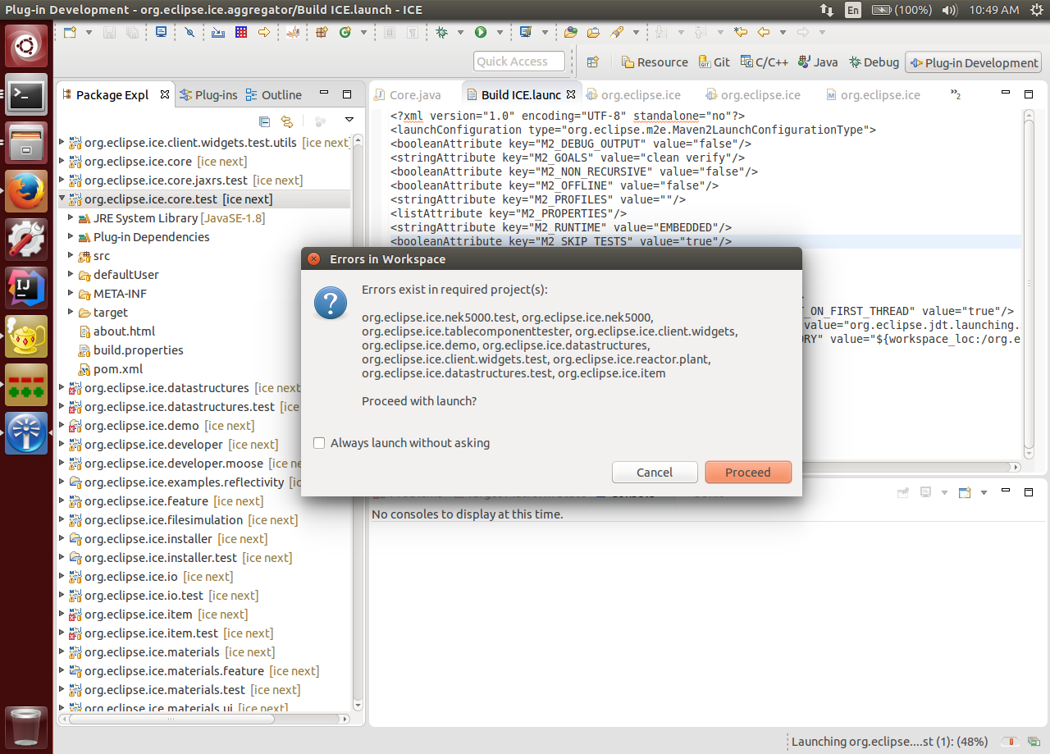Switch to the C/C++ perspective
The height and width of the screenshot is (754, 1050).
pos(764,62)
